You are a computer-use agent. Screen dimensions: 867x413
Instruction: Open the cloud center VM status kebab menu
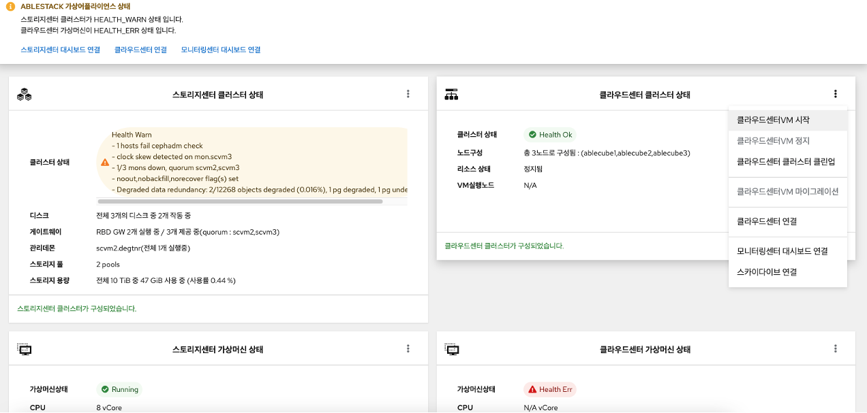point(835,348)
